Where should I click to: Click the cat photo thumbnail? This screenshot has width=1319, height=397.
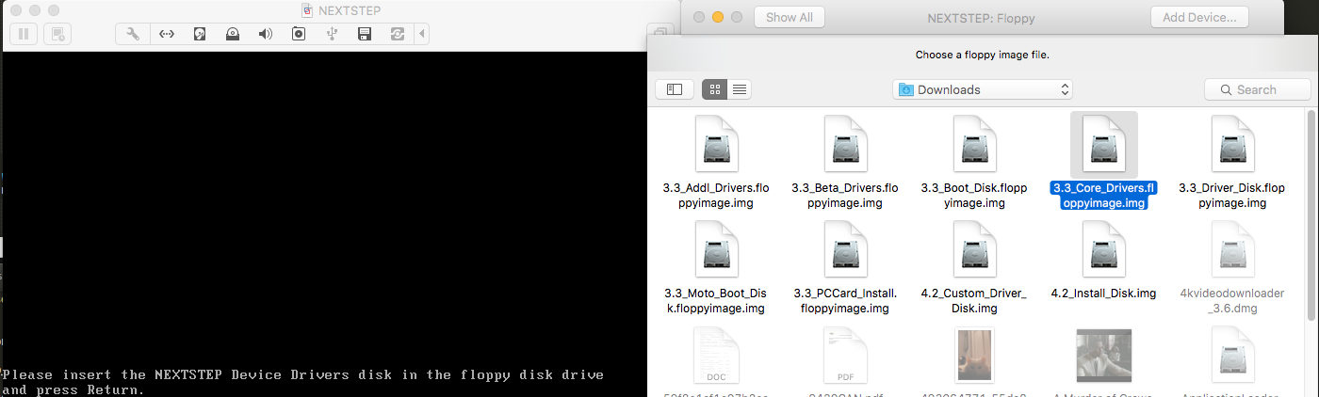pos(975,355)
